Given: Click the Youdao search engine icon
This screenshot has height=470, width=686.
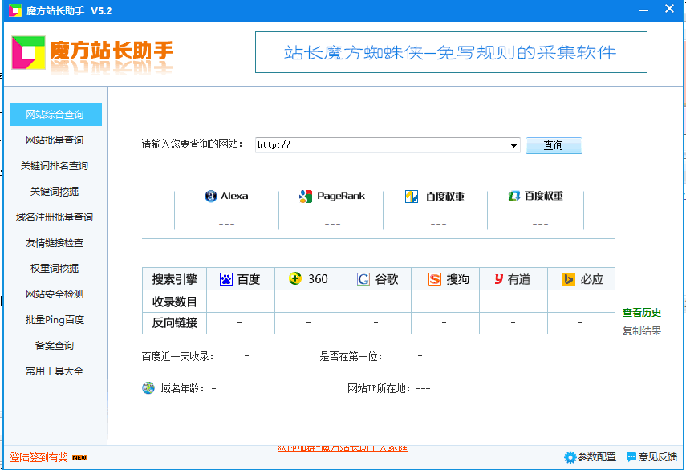Looking at the screenshot, I should click(498, 279).
